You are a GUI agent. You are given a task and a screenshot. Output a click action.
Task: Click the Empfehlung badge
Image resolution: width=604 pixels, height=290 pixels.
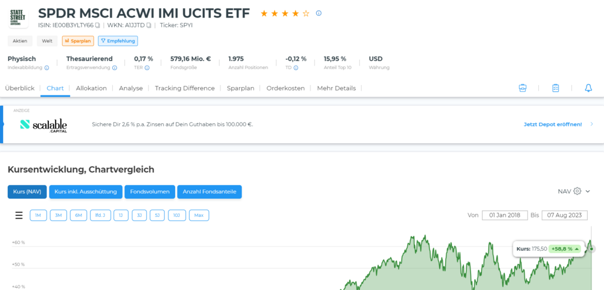pyautogui.click(x=118, y=41)
